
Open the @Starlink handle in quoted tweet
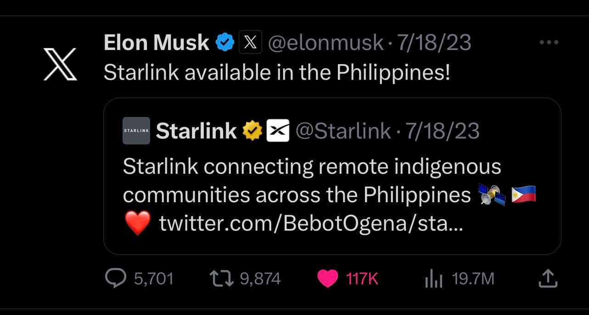pos(343,131)
